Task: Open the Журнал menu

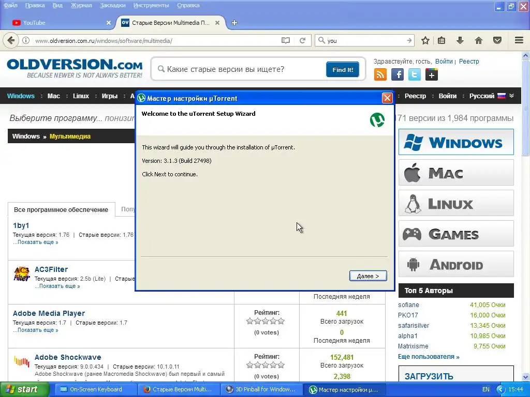Action: [x=81, y=5]
